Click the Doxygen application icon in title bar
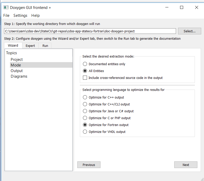The image size is (204, 181). tap(6, 7)
